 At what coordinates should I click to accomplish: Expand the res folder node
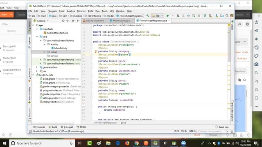click(37, 71)
